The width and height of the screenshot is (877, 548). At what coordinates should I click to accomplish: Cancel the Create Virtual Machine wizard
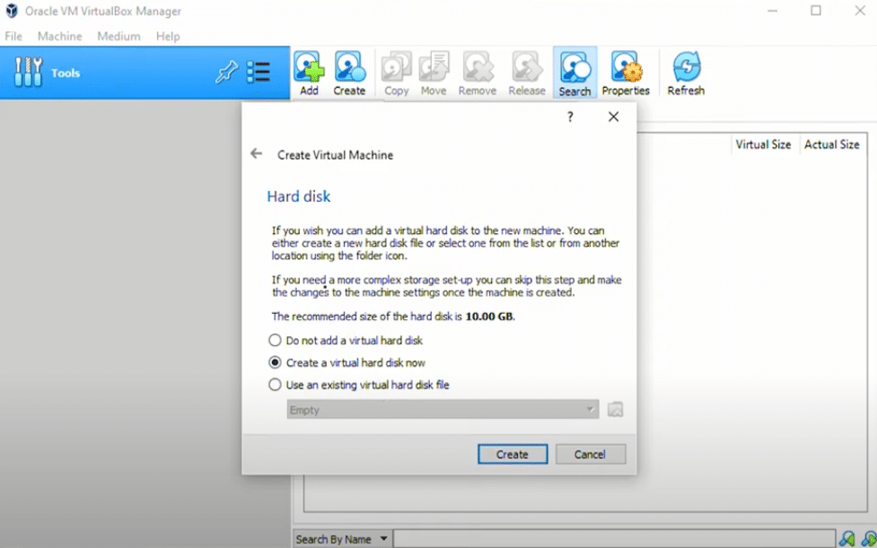[590, 455]
